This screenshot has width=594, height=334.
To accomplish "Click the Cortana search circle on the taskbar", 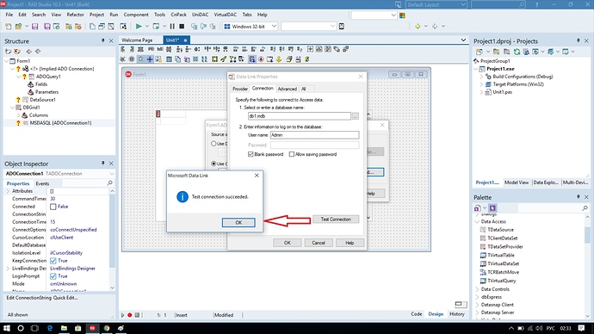I will coord(21,328).
